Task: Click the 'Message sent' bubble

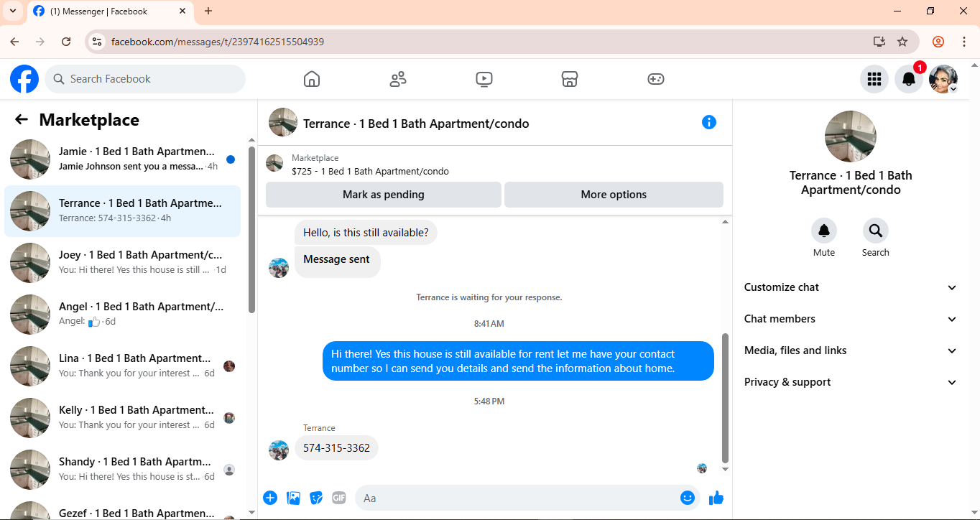Action: 337,261
